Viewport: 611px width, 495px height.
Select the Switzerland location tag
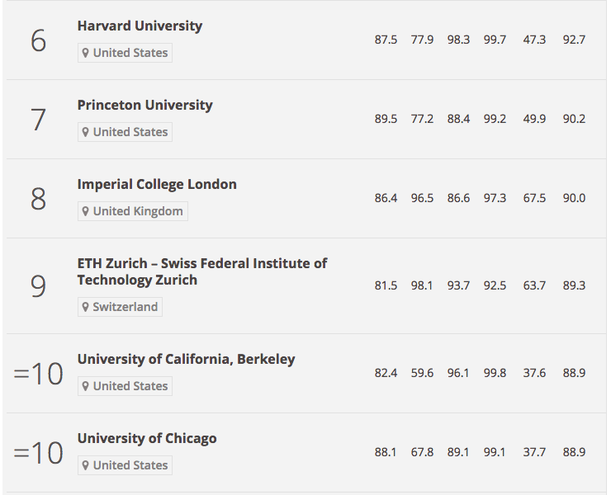click(x=120, y=307)
